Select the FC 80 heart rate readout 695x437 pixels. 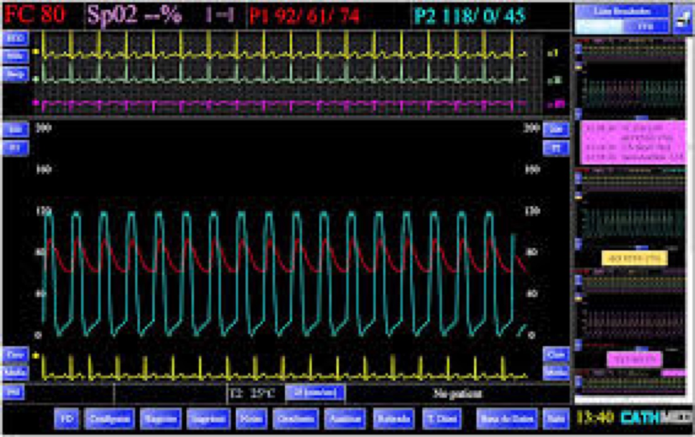(x=35, y=15)
